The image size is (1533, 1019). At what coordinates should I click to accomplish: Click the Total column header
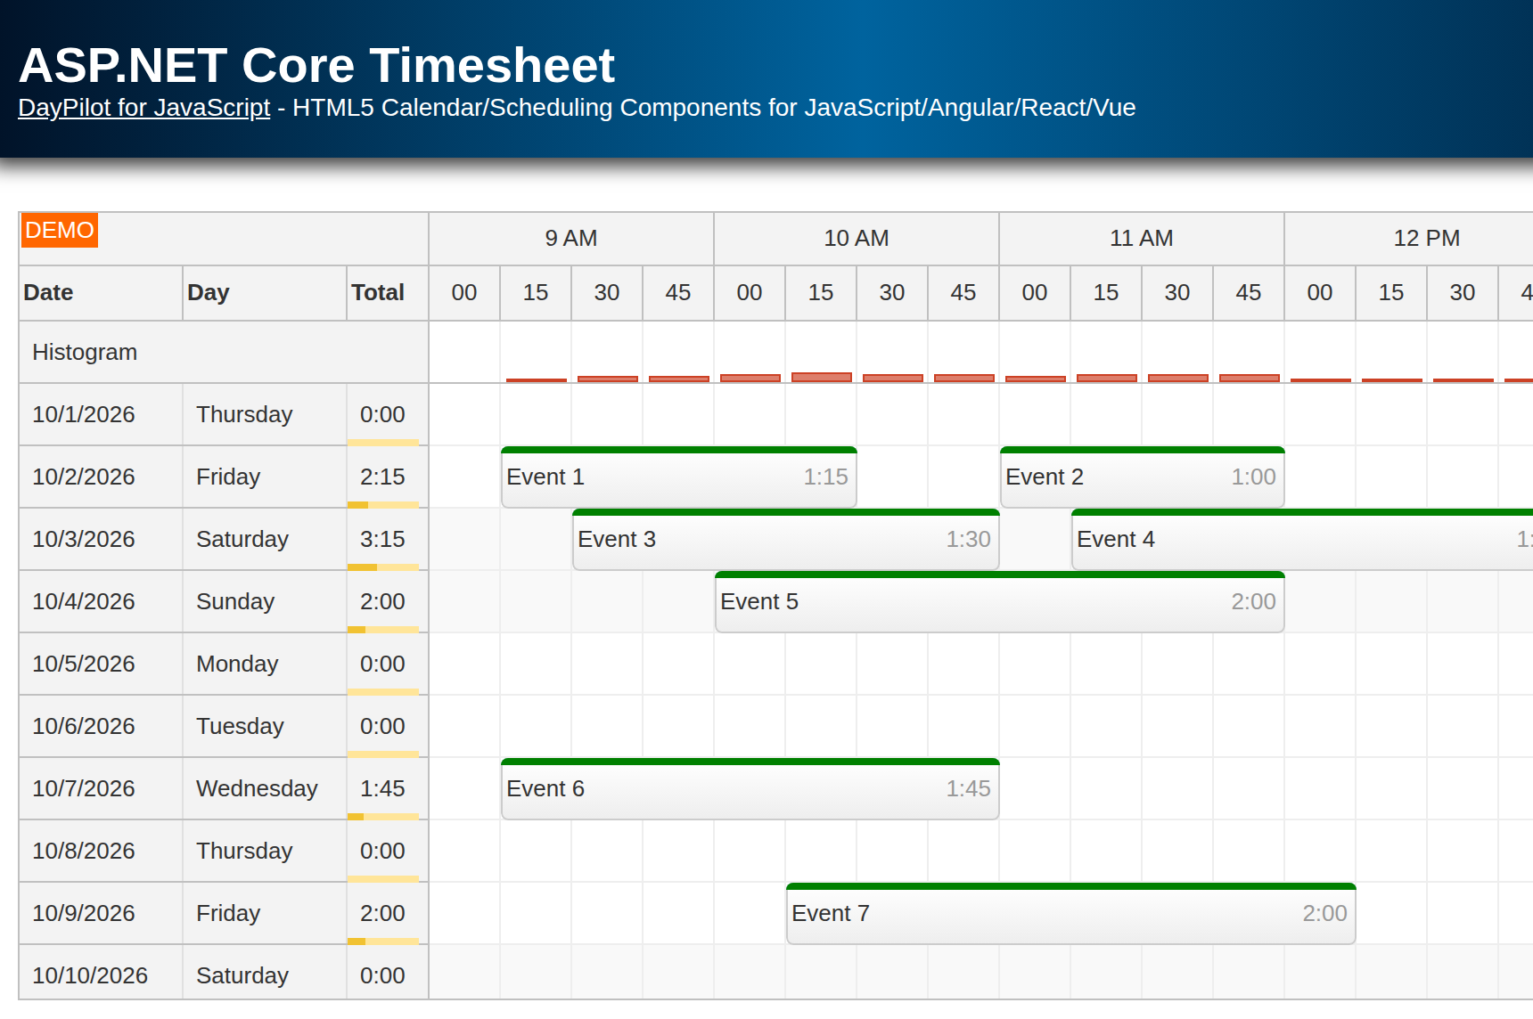click(x=388, y=292)
